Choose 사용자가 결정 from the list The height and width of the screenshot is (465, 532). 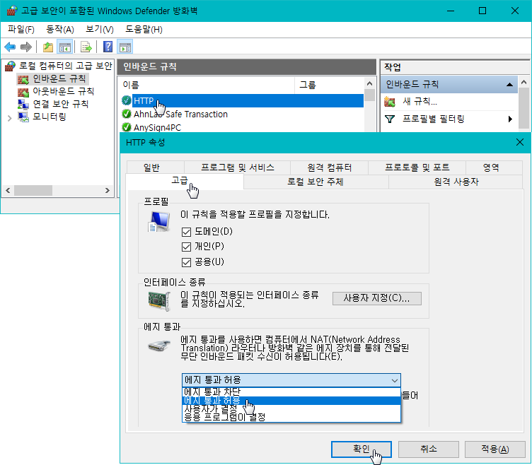(291, 408)
